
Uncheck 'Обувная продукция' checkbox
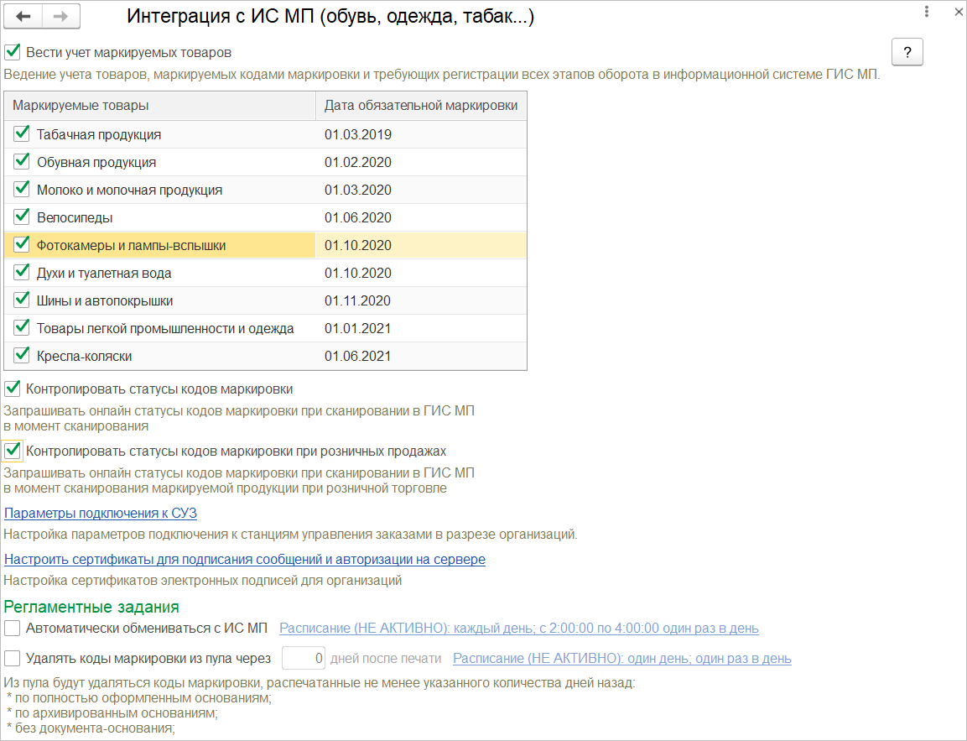click(22, 161)
